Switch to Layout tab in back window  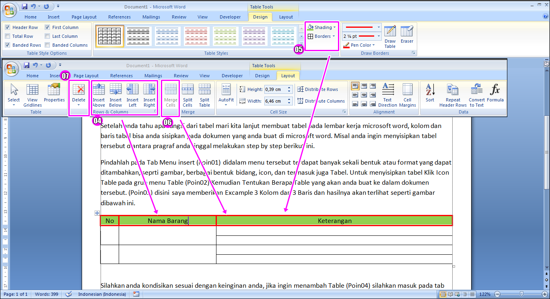click(x=286, y=17)
